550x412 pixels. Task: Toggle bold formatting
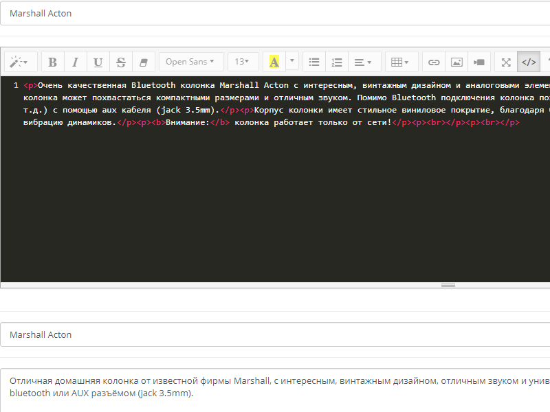(53, 62)
